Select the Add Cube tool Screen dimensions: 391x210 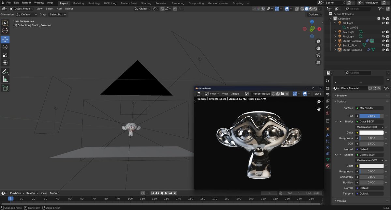(x=5, y=88)
